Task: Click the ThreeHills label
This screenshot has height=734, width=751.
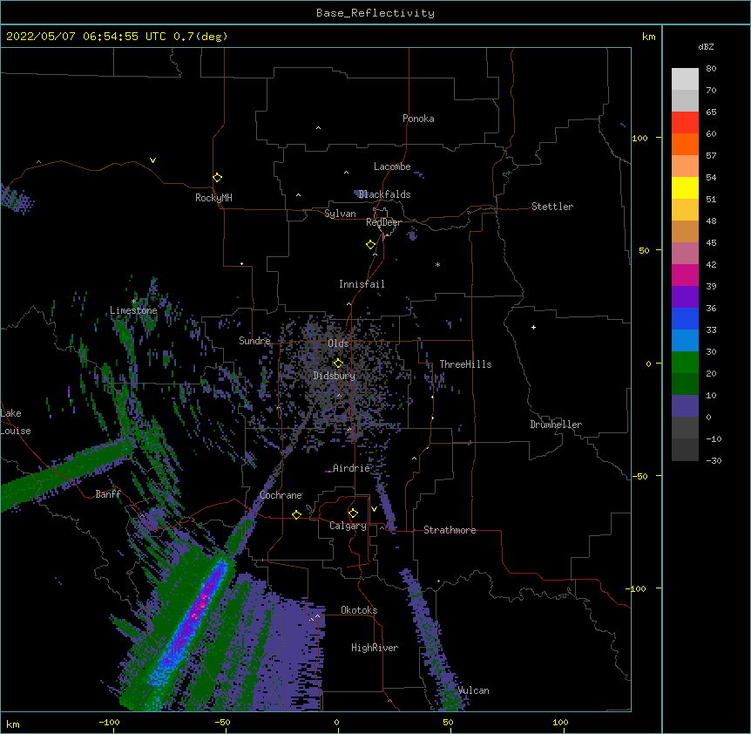Action: (x=465, y=364)
